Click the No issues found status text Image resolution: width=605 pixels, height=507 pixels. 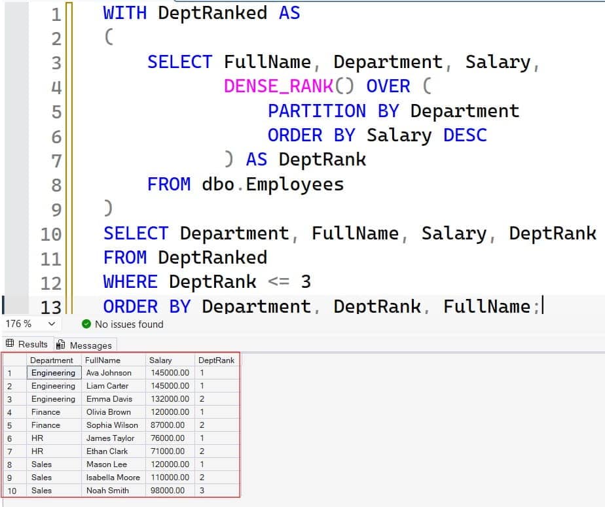[129, 324]
